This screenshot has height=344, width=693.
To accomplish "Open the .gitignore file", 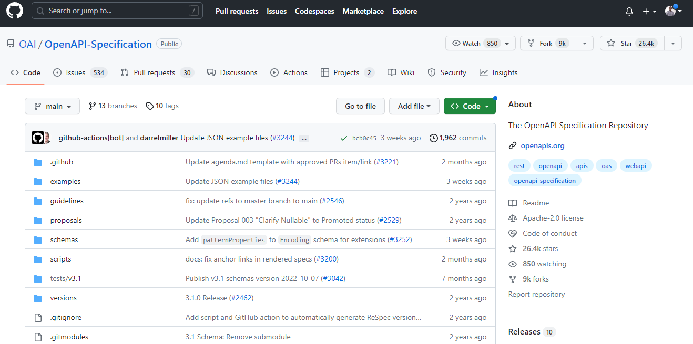I will 65,317.
